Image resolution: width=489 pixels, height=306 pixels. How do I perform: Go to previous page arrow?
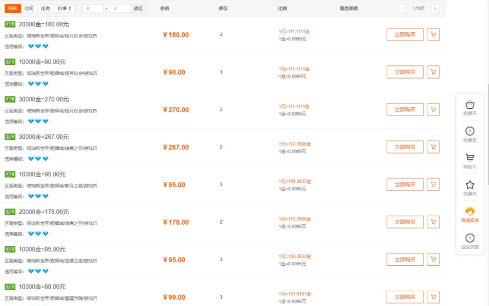(403, 8)
